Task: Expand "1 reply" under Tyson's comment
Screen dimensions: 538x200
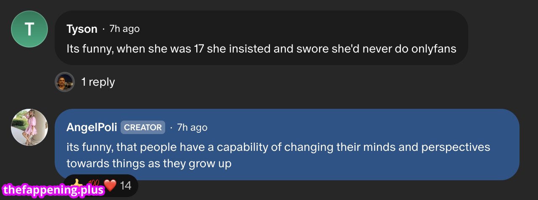Action: point(98,82)
